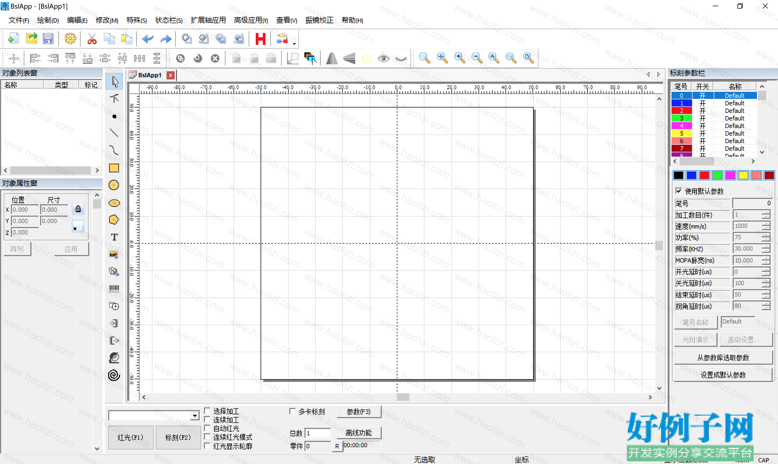Toggle the 使用默认参数 checkbox
Image resolution: width=778 pixels, height=464 pixels.
pyautogui.click(x=678, y=191)
